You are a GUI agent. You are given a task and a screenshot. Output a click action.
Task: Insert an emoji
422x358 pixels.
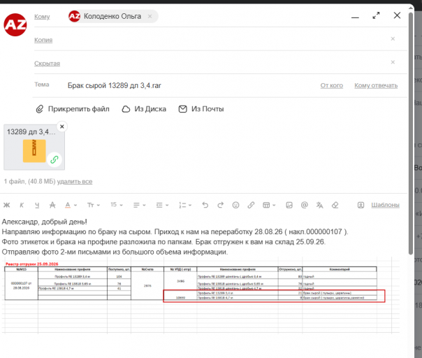(235, 206)
